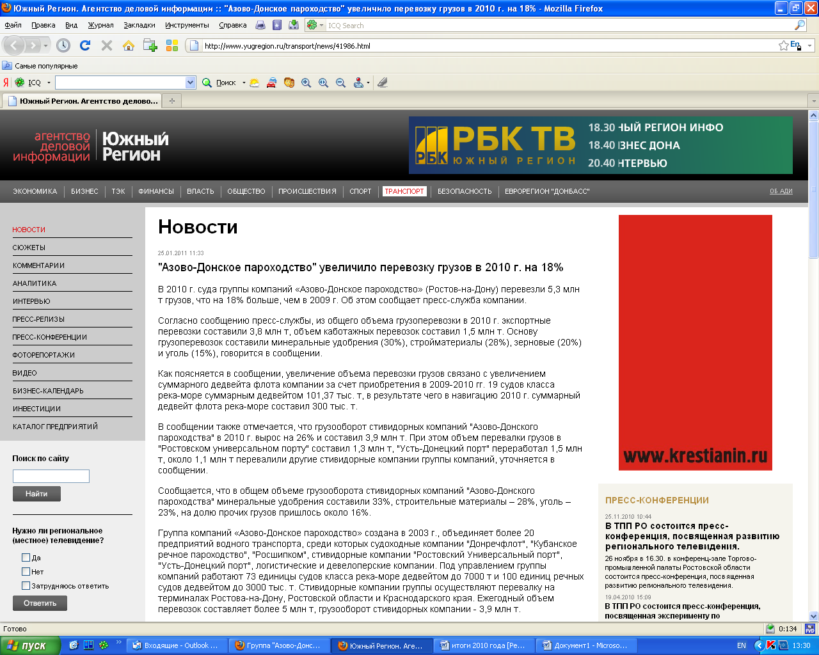Screen dimensions: 819x655
Task: Click the EN language indicator in tray
Action: [x=742, y=645]
